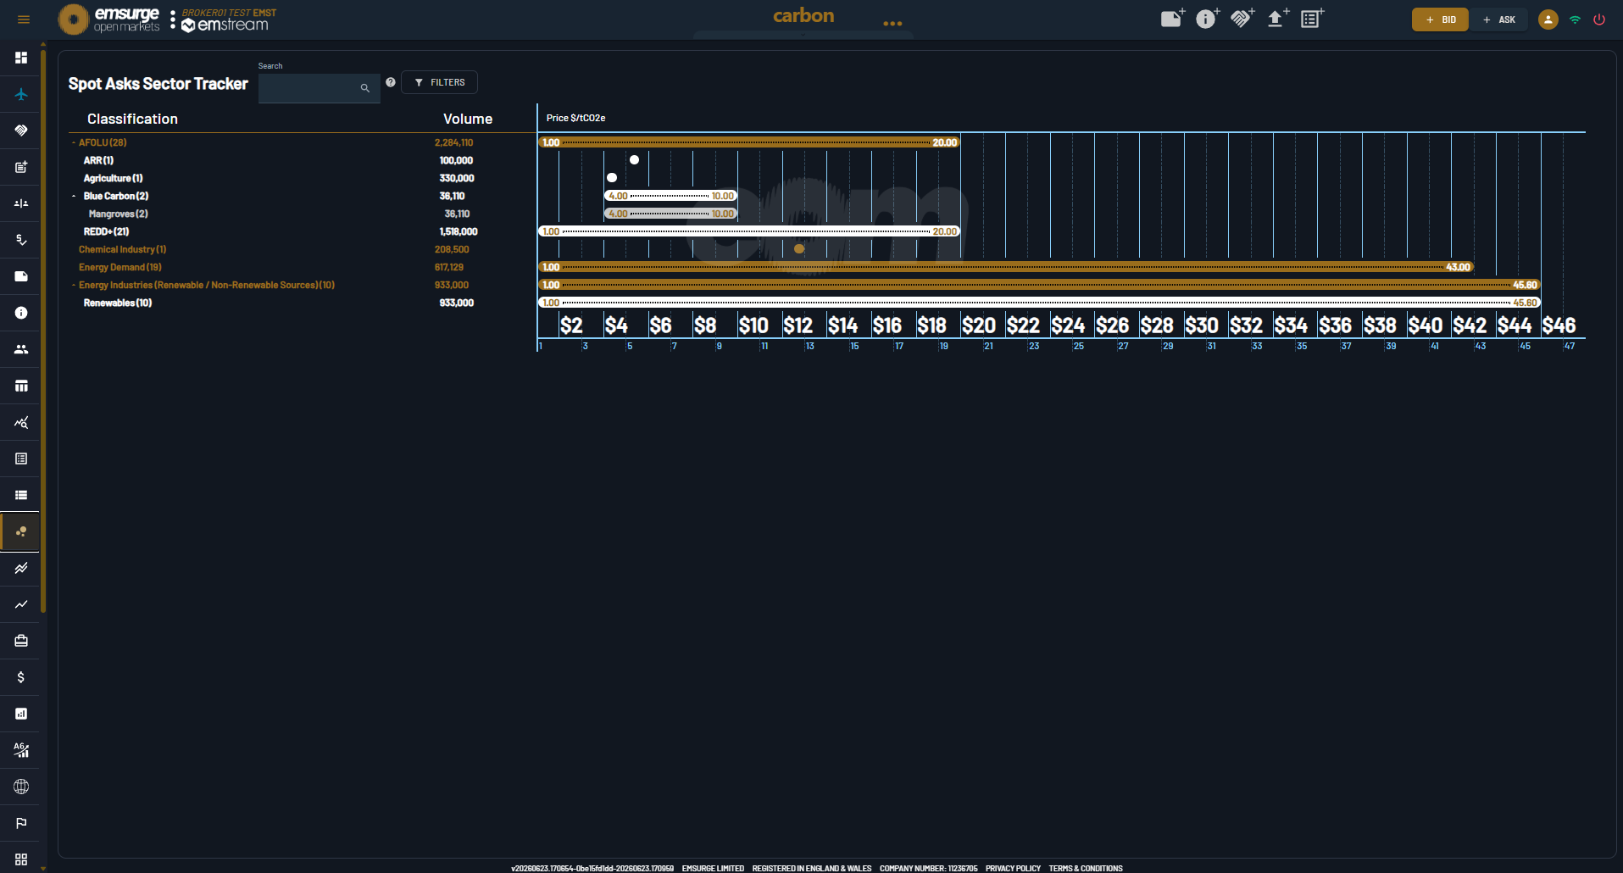Open the PRIVACY POLICY footer link

pos(1013,868)
